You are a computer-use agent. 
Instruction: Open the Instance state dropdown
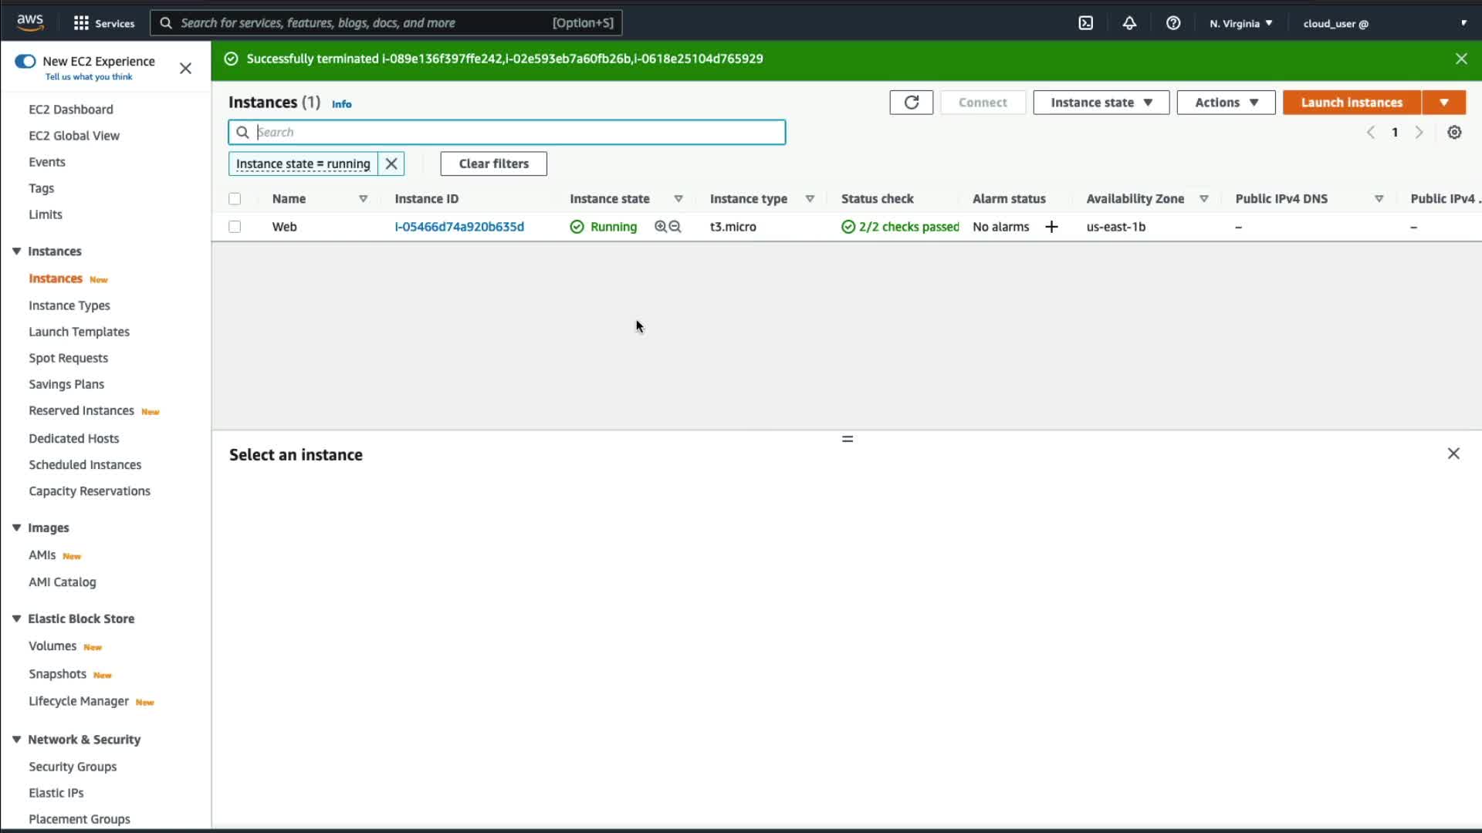pyautogui.click(x=1101, y=103)
